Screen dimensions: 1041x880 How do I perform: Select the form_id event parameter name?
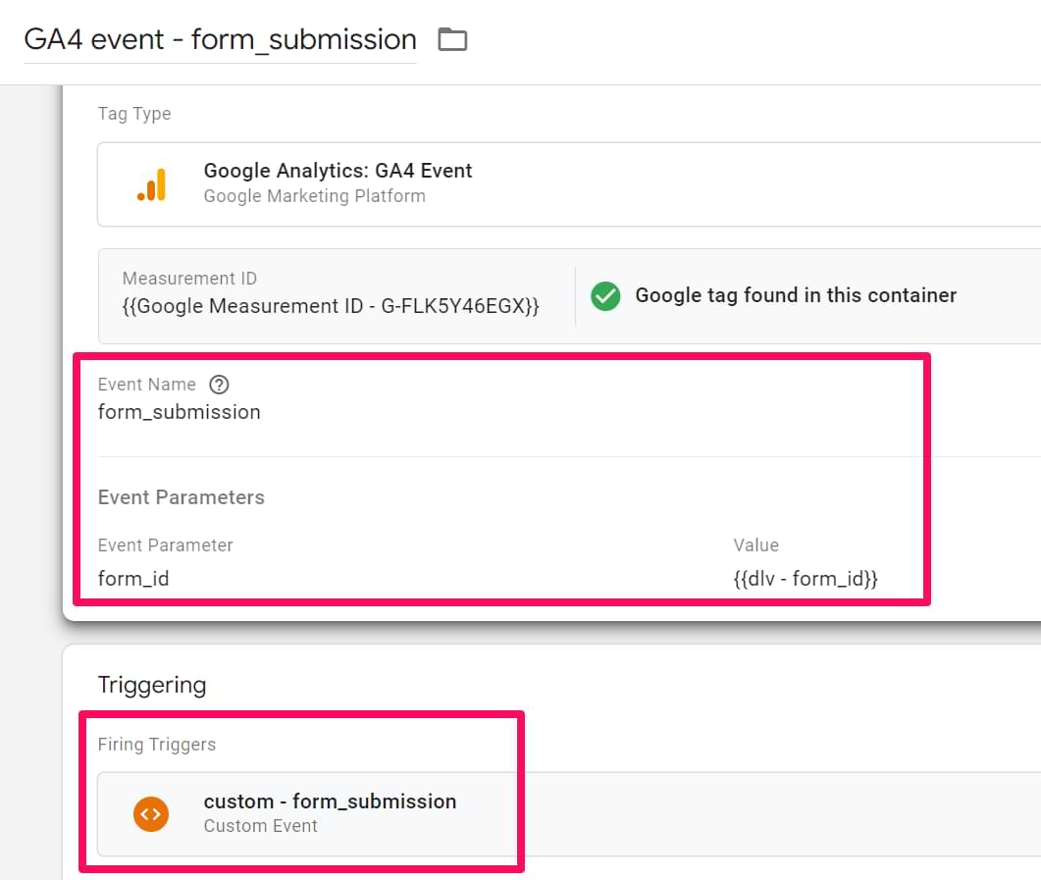coord(133,579)
